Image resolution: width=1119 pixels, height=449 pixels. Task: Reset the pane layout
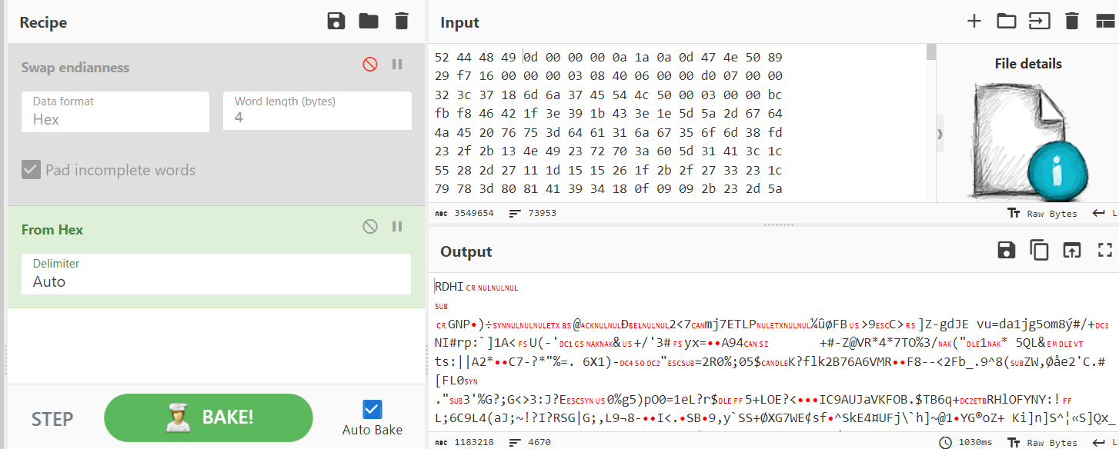click(x=1105, y=22)
